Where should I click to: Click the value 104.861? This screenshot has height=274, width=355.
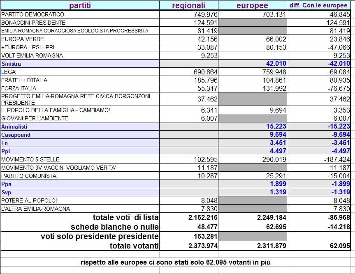pos(274,80)
